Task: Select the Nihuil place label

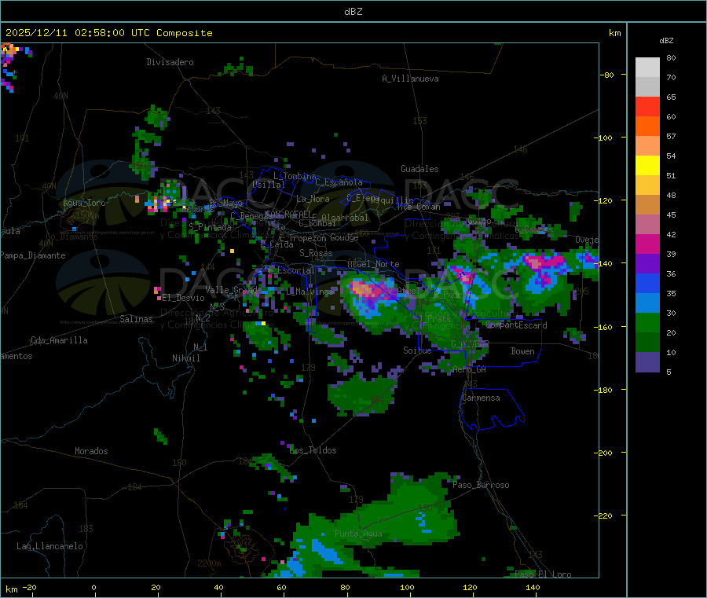Action: [185, 358]
